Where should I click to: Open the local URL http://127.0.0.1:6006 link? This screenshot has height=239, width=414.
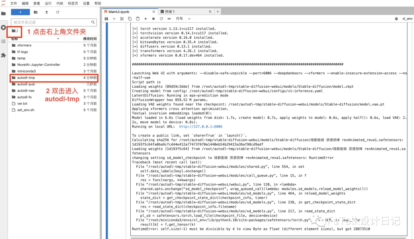click(200, 127)
